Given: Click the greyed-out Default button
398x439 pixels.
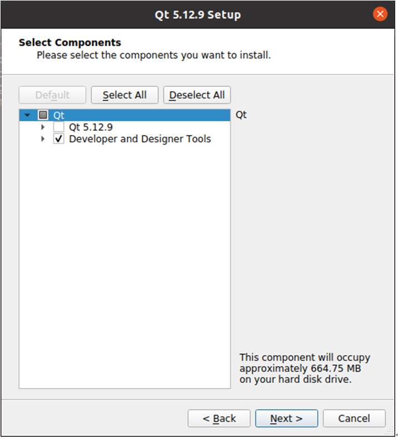Looking at the screenshot, I should click(52, 95).
